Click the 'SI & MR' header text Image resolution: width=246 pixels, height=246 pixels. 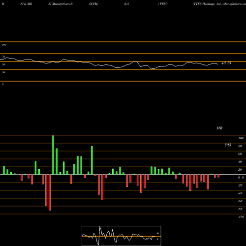(26, 4)
